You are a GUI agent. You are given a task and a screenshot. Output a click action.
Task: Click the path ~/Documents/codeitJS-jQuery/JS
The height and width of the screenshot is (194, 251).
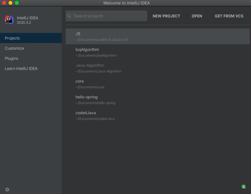click(102, 40)
